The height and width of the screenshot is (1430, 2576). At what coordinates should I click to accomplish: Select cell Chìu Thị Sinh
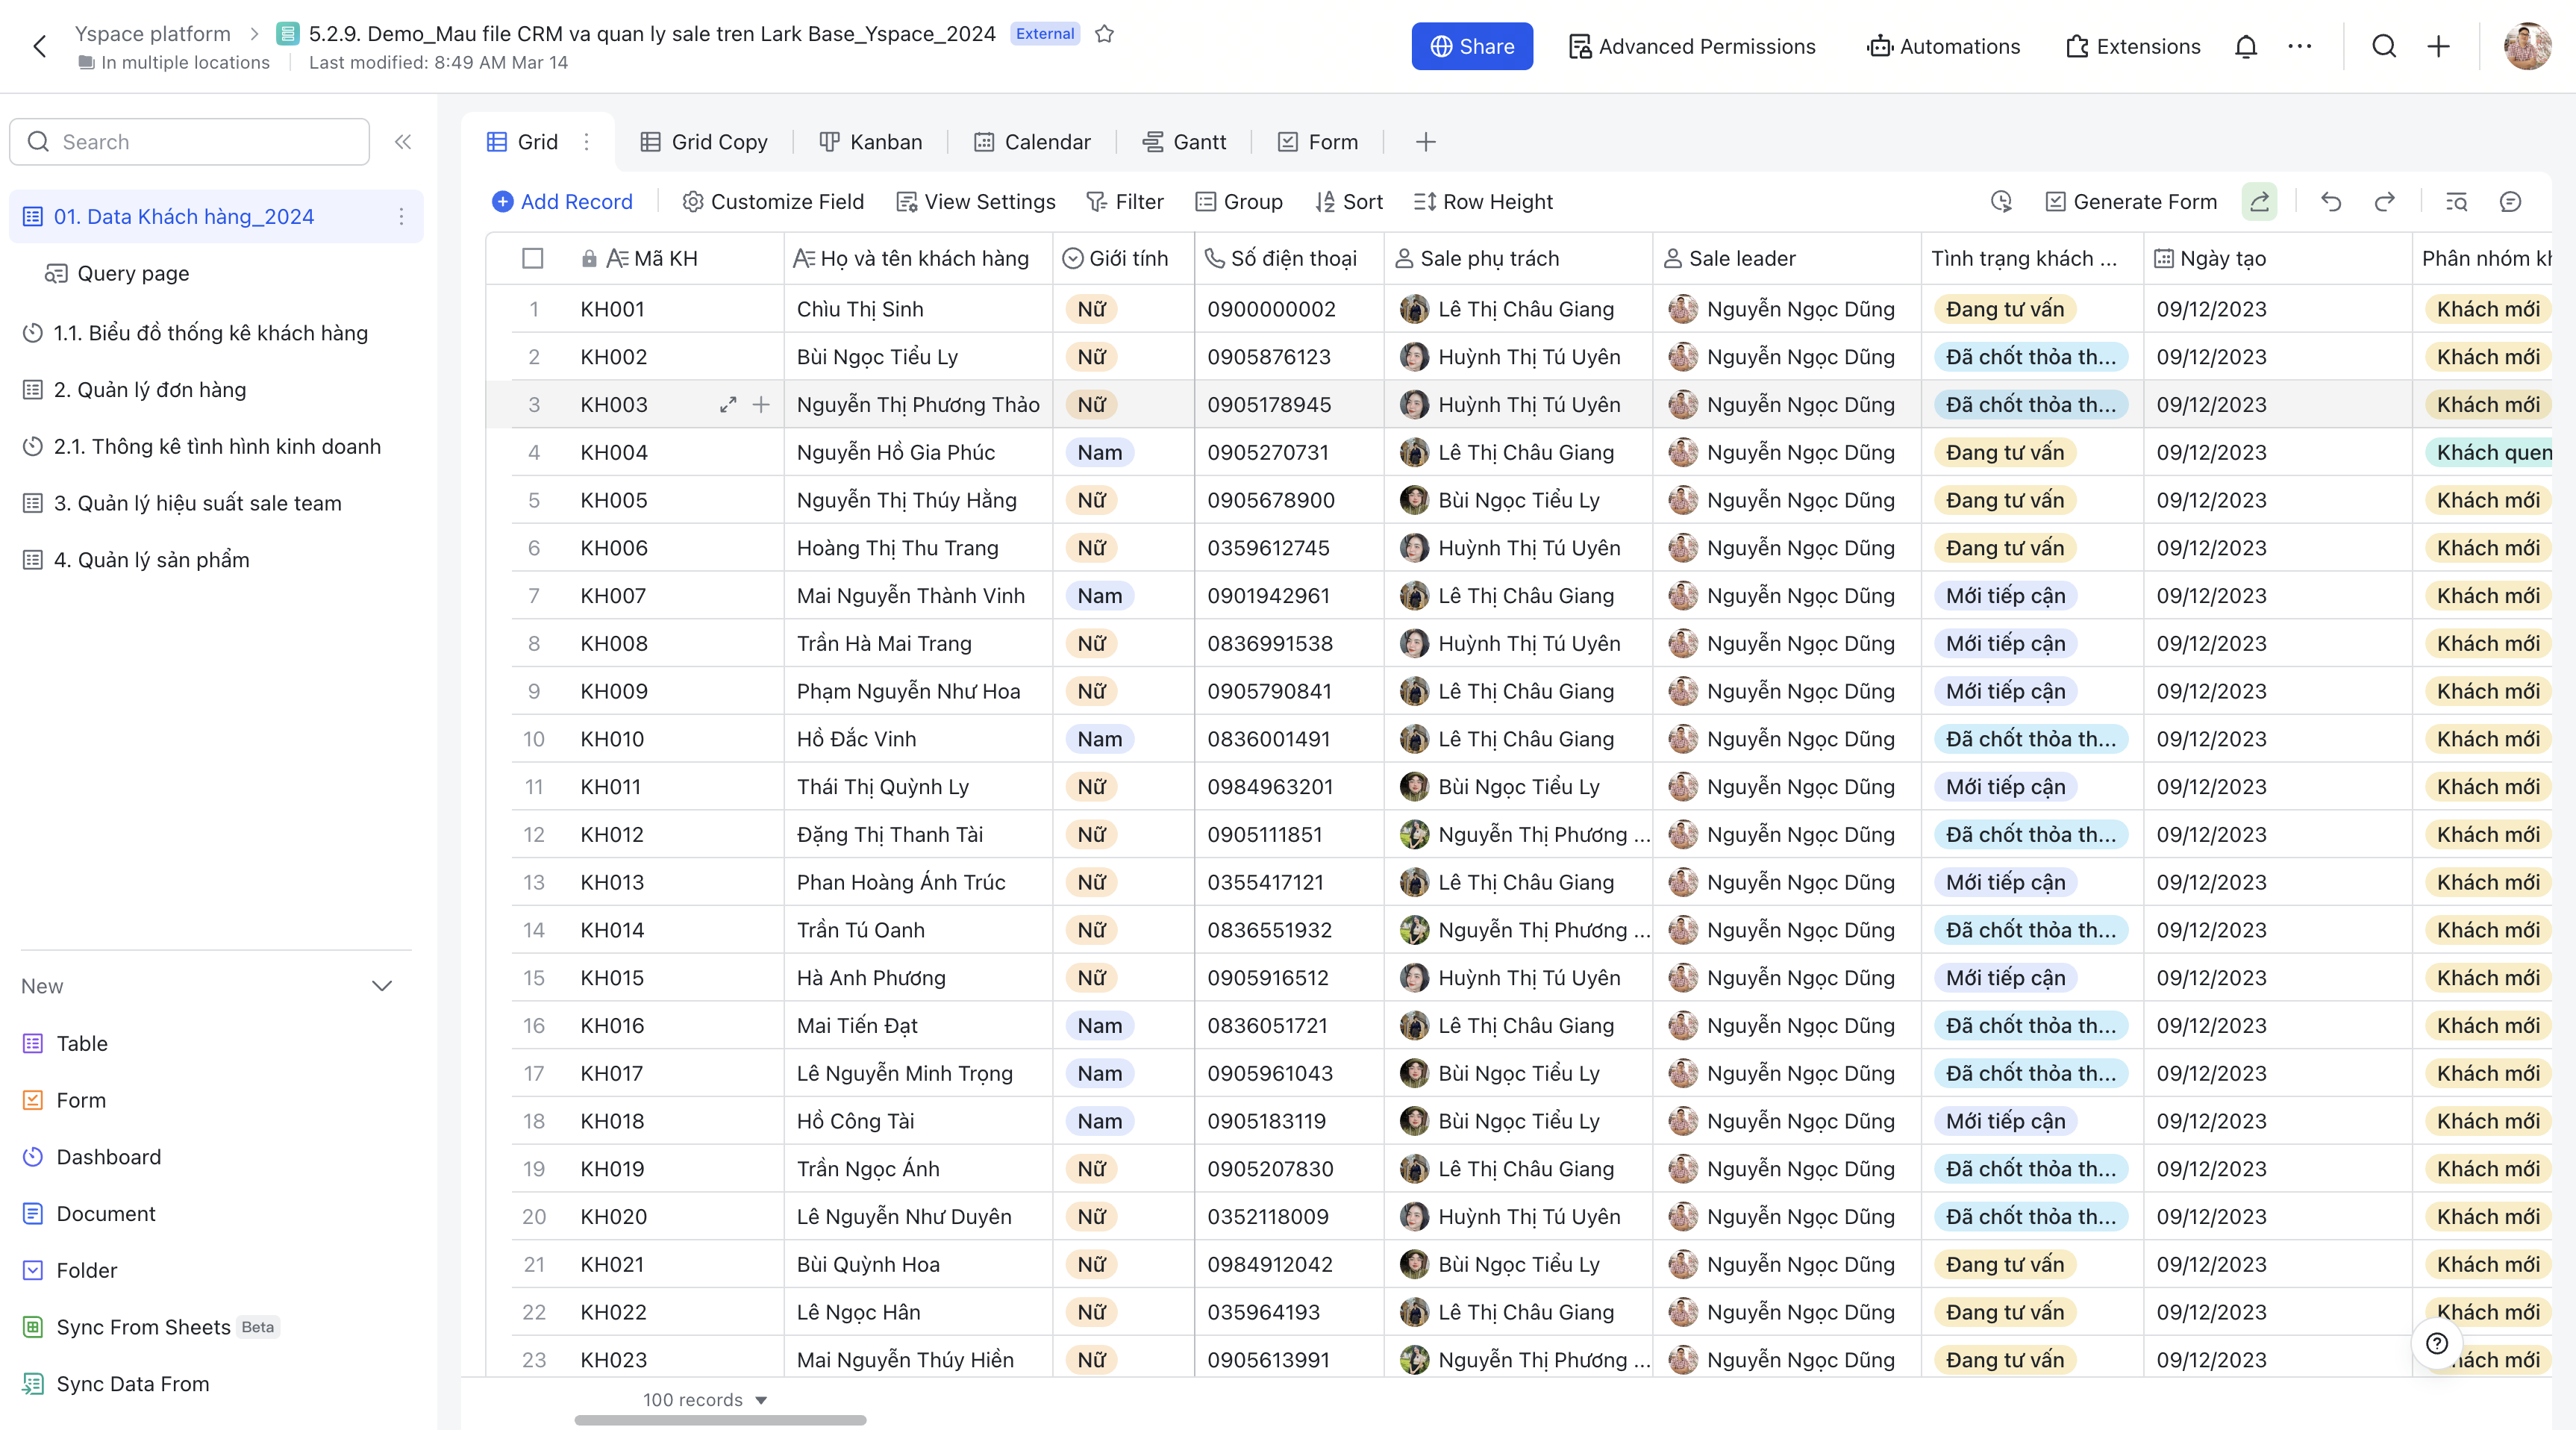[918, 310]
